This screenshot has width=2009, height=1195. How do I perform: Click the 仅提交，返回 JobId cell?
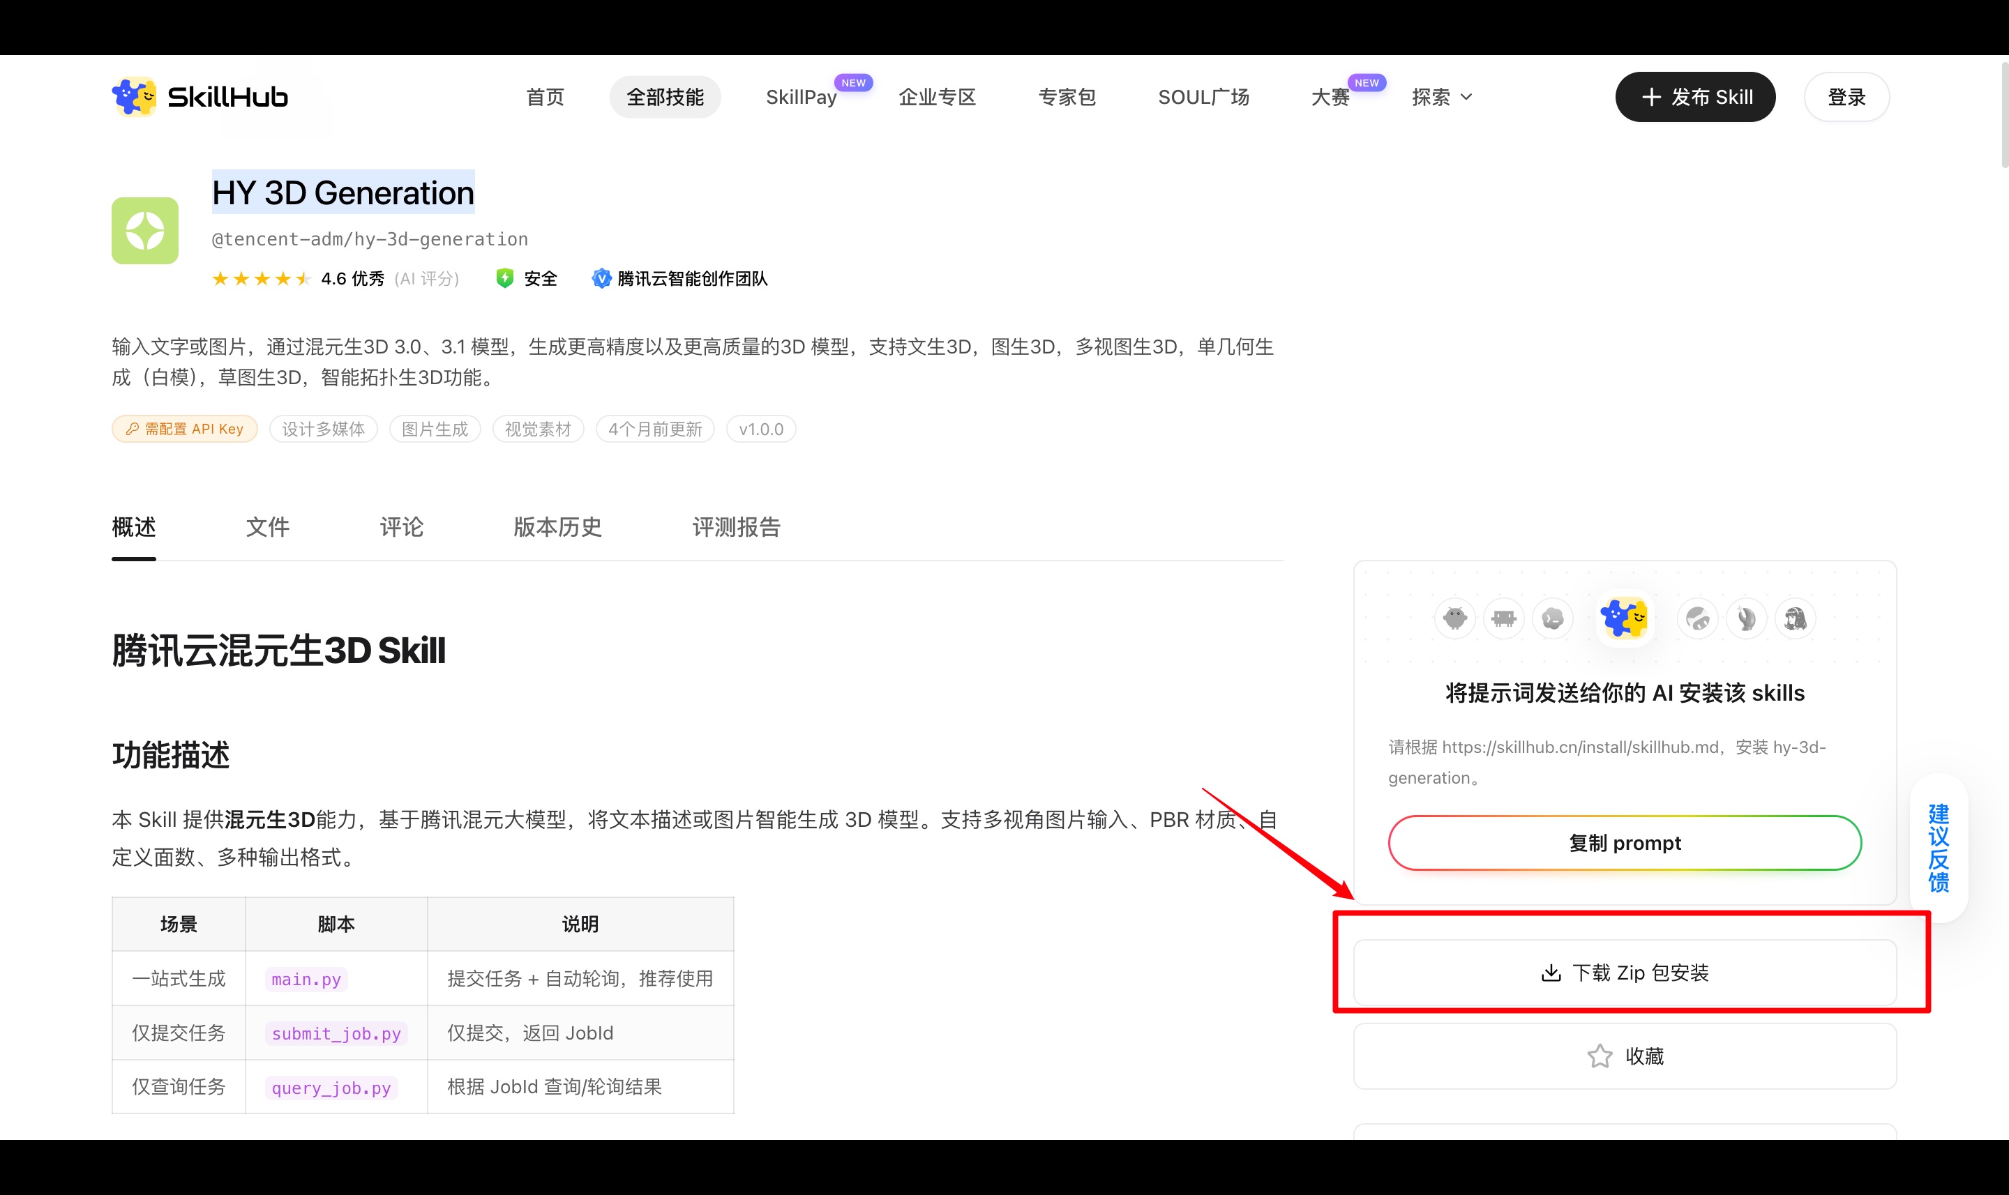[580, 1033]
